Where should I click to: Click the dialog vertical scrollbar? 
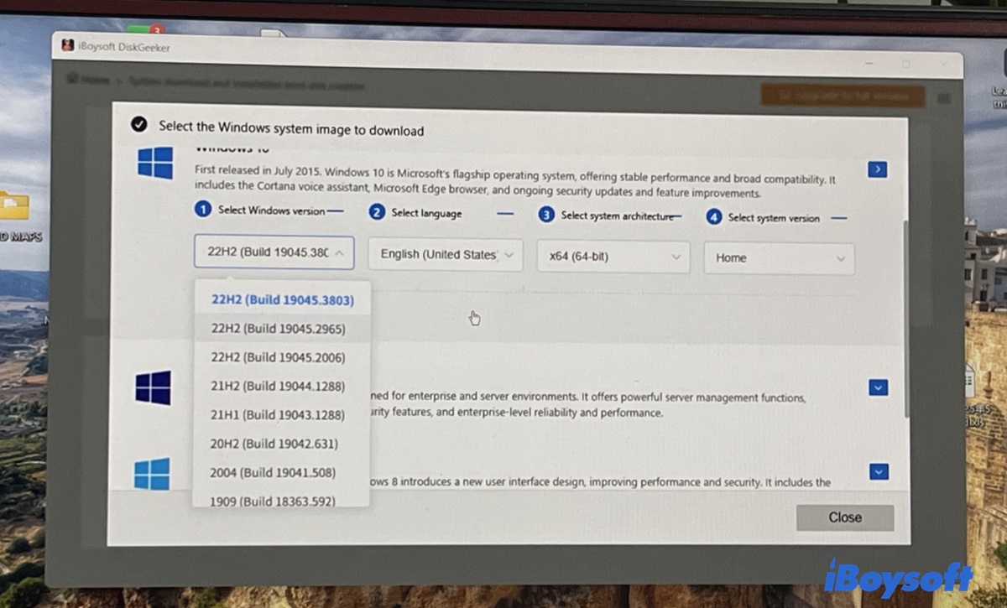(905, 319)
